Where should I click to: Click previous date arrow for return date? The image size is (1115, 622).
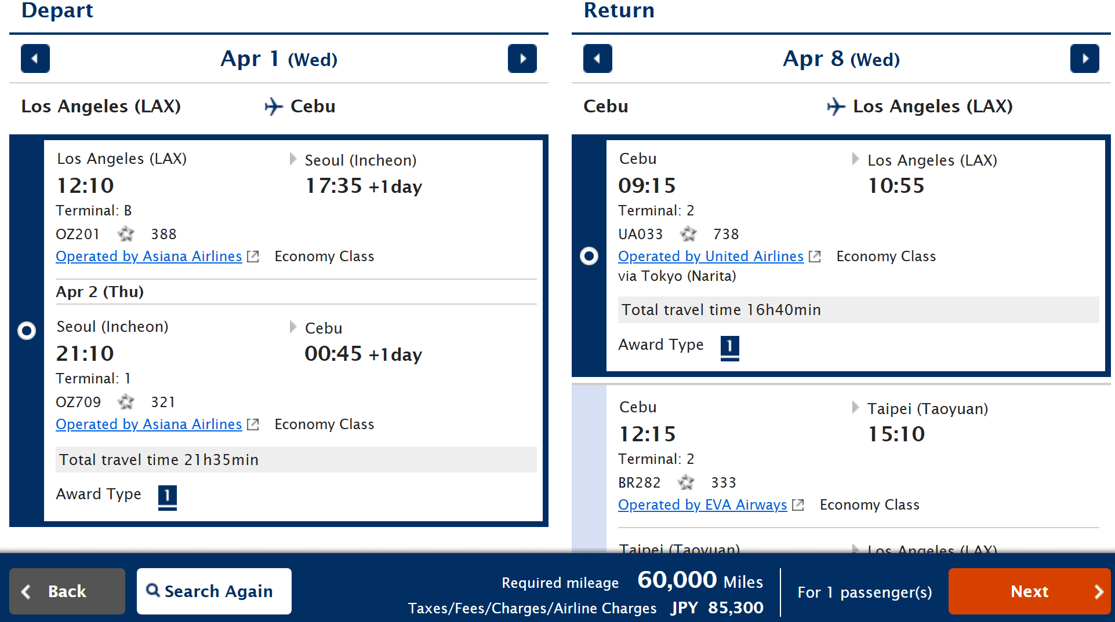[598, 58]
